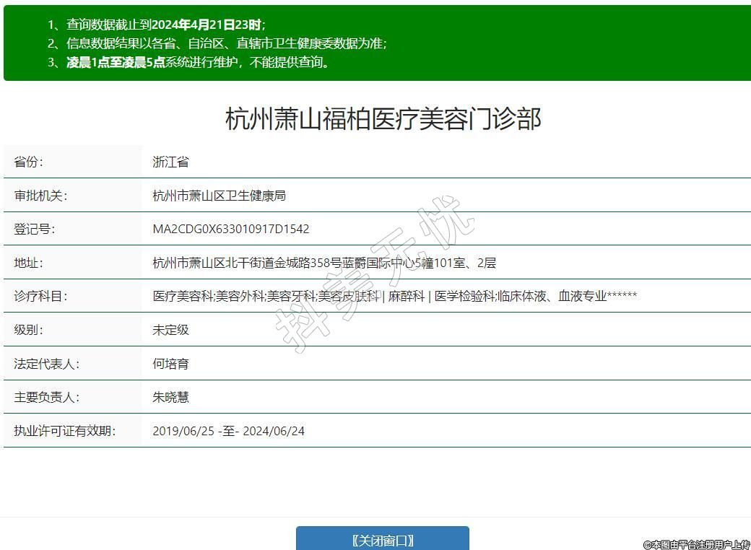This screenshot has height=550, width=751.
Task: Click the approval authority 杭州市萧山区卫生健康局
Action: tap(220, 196)
